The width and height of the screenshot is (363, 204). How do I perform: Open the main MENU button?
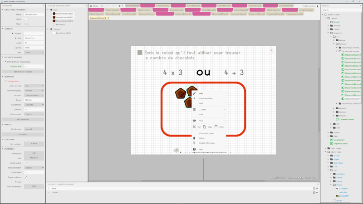click(94, 6)
